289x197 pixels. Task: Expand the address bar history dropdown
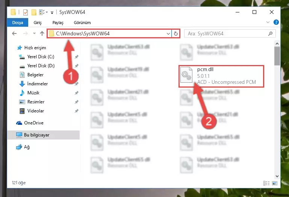168,33
